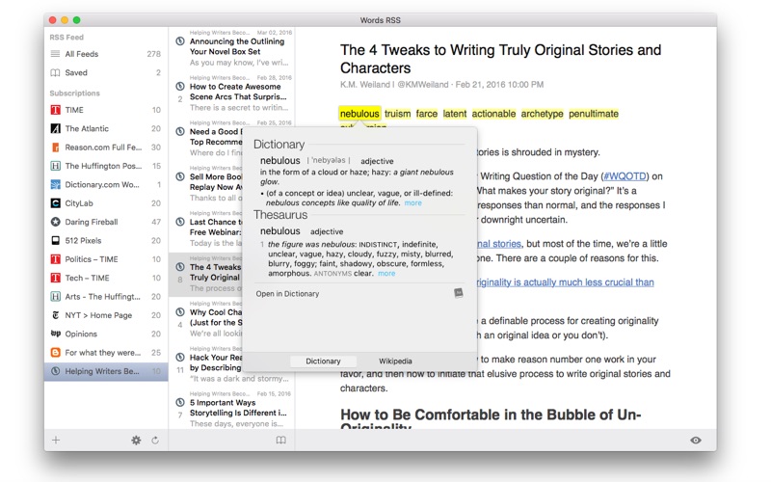Select the CityLab subscription
Screen dimensions: 771x482
pos(106,203)
